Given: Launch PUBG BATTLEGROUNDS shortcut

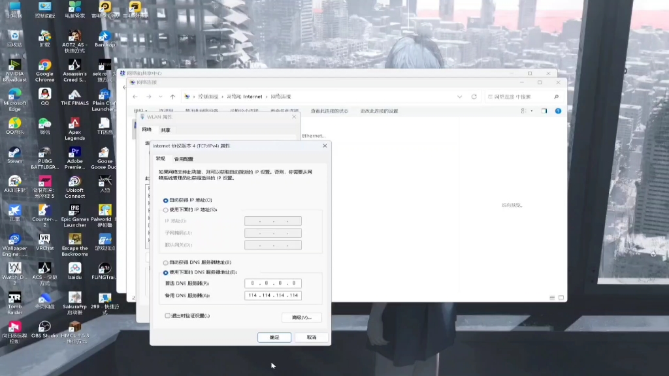Looking at the screenshot, I should click(44, 158).
